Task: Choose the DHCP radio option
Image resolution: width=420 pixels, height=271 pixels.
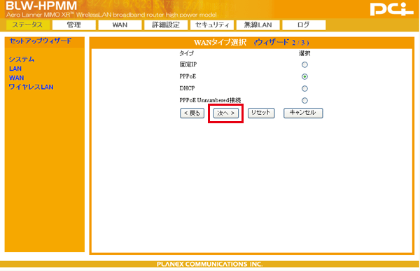Action: (x=304, y=88)
